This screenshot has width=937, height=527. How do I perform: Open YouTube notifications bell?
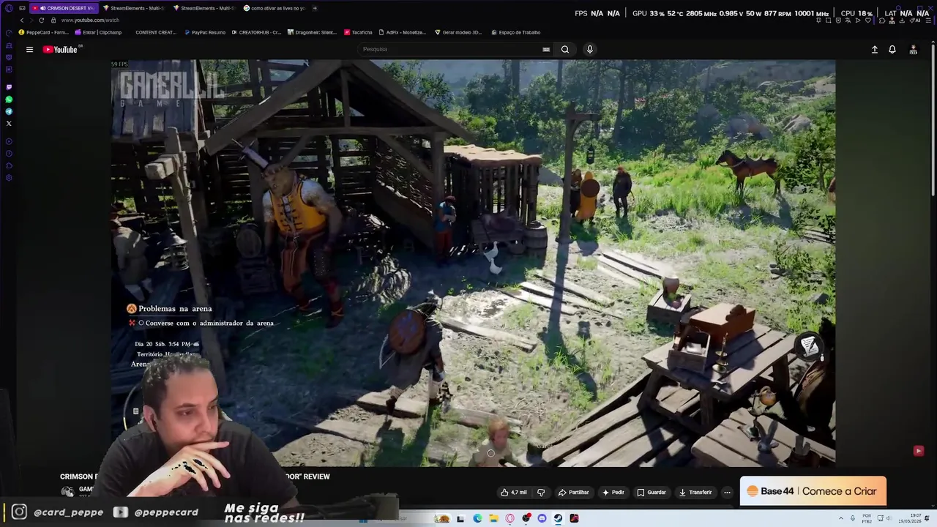pyautogui.click(x=892, y=50)
